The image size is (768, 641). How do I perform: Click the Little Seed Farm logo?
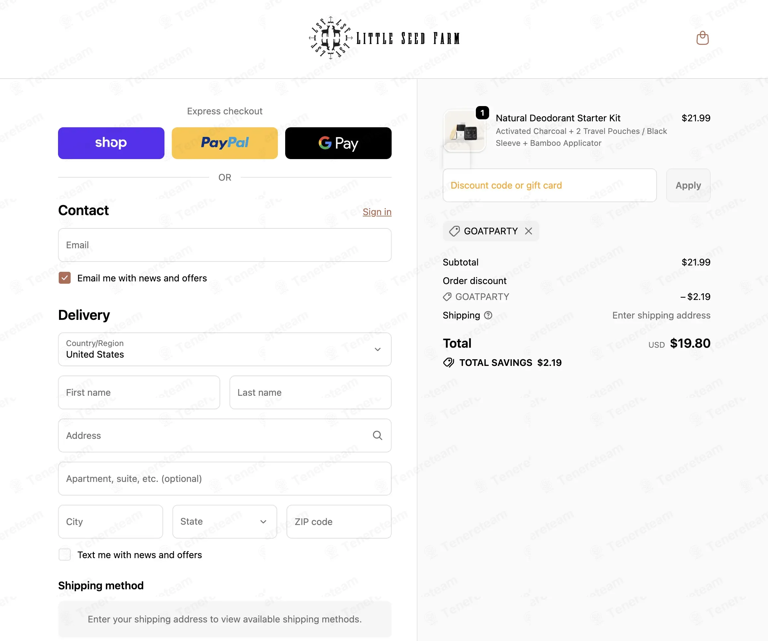coord(384,38)
